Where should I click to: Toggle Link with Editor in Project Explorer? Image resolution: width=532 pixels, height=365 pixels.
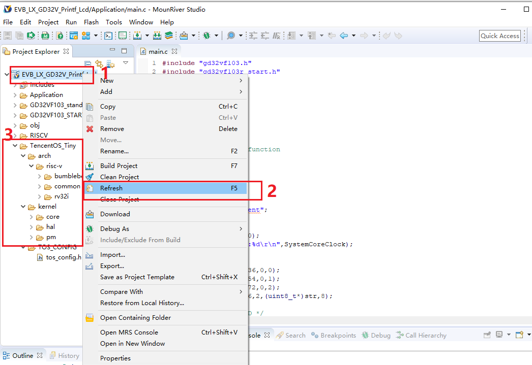[x=99, y=63]
